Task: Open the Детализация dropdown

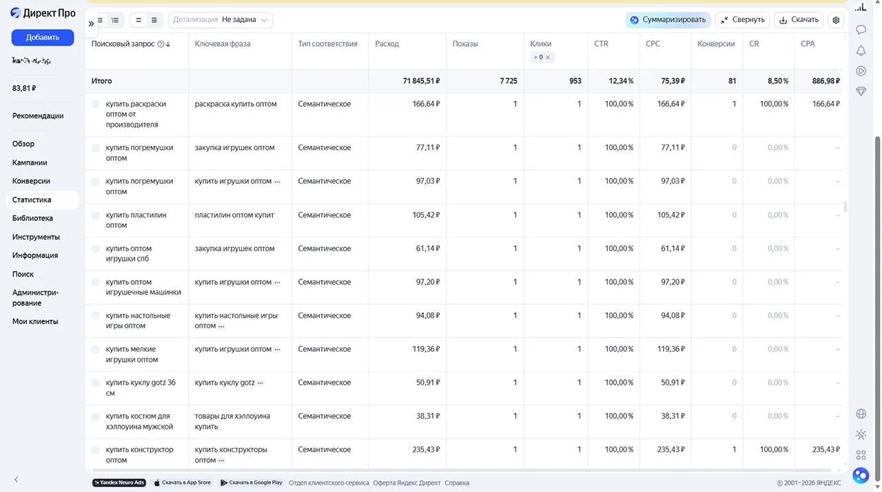Action: point(220,20)
